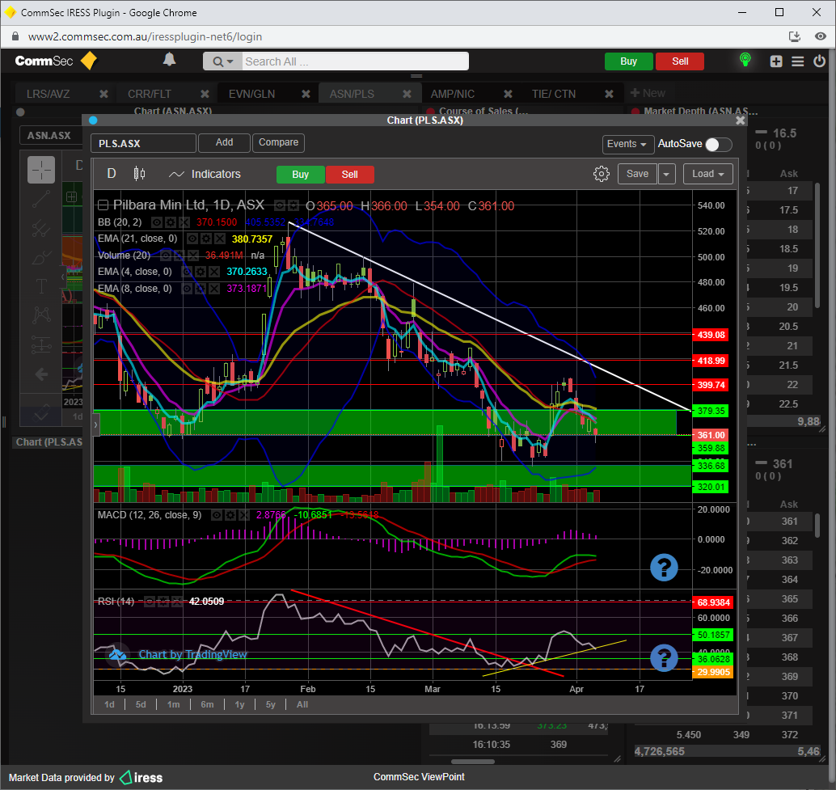Image resolution: width=836 pixels, height=790 pixels.
Task: Open the candlestick chart style icon
Action: 139,174
